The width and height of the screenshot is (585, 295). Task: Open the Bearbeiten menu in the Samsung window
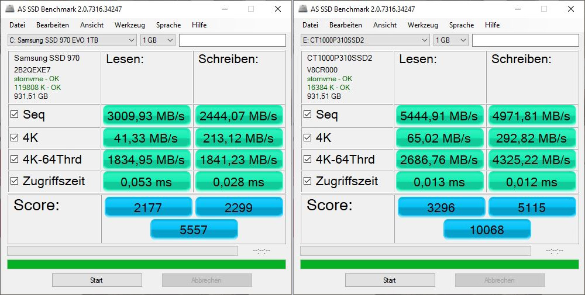(x=53, y=25)
